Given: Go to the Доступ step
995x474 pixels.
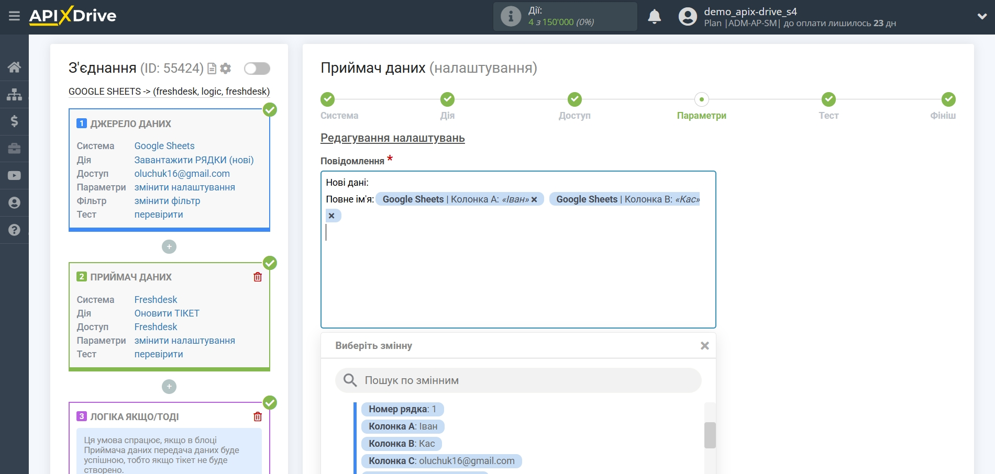Looking at the screenshot, I should [574, 106].
